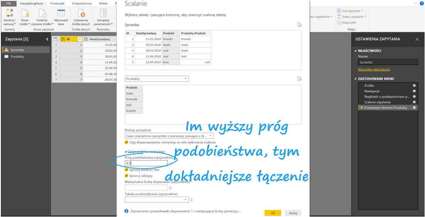Confirm the merge with OK
This screenshot has height=217, width=425.
[x=272, y=213]
